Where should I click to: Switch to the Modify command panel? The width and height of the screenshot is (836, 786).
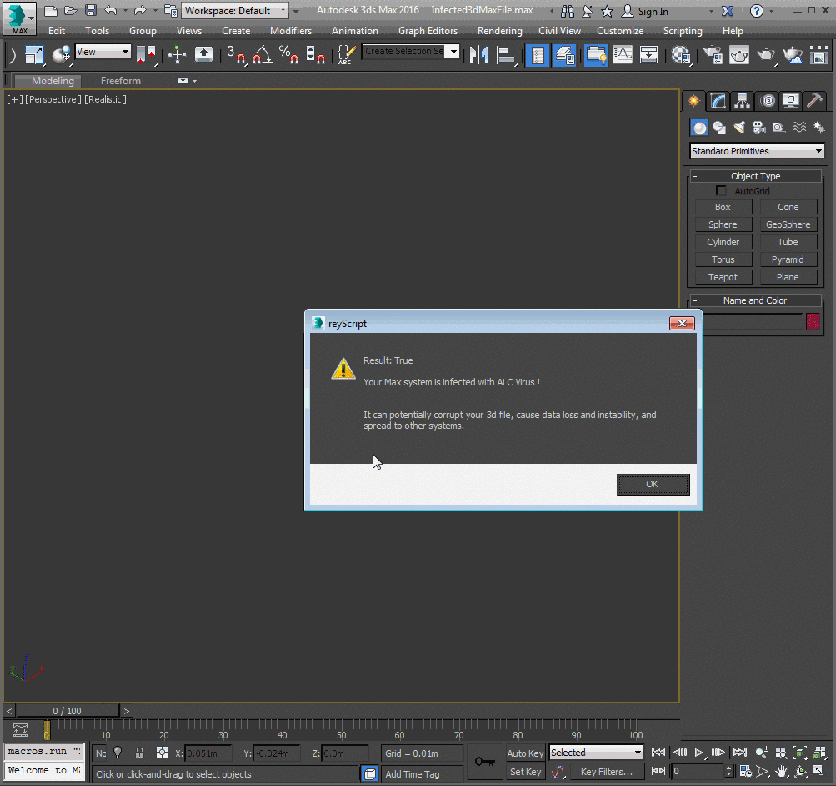[x=718, y=100]
